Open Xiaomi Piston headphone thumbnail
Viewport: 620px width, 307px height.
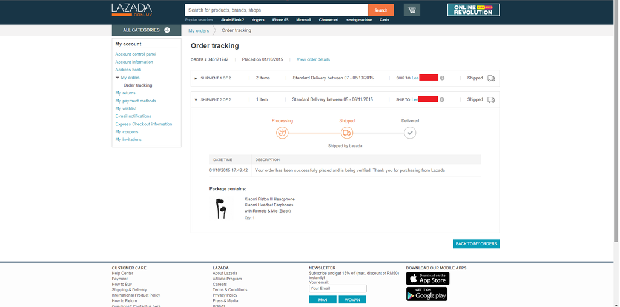pos(221,208)
